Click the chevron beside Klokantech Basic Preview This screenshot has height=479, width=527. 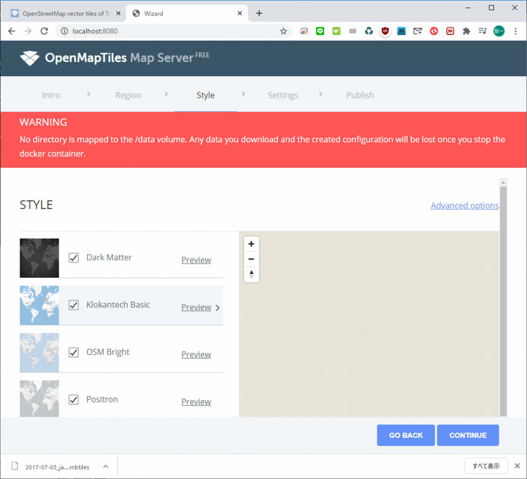218,308
